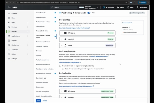Click the Duo logo in header
Image resolution: width=154 pixels, height=103 pixels.
click(15, 7)
